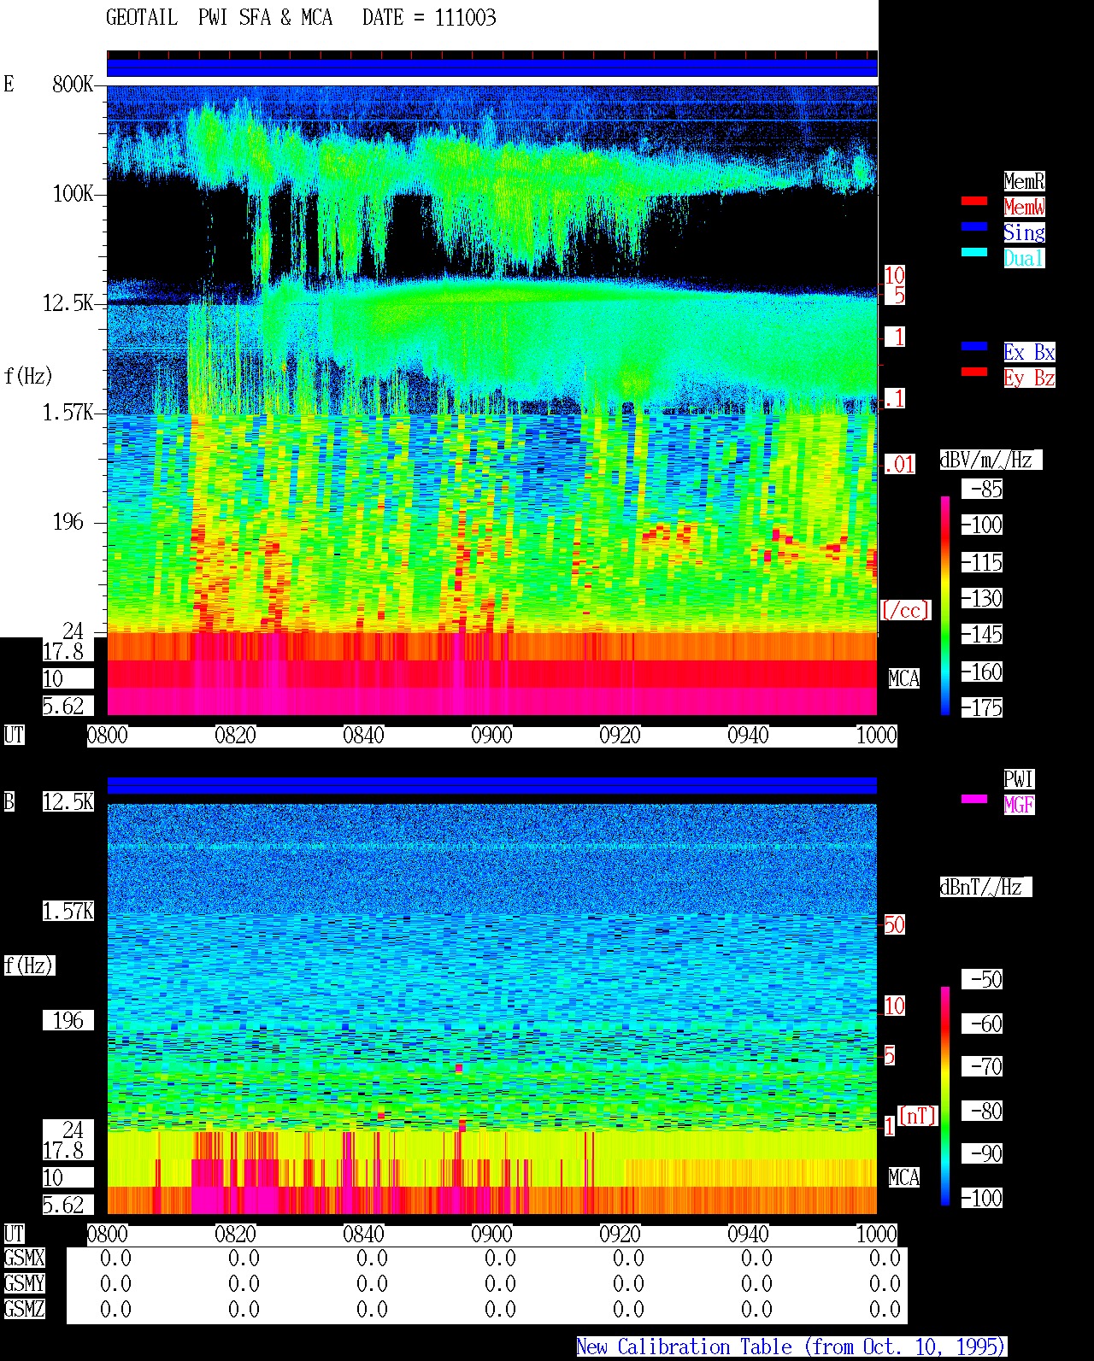Viewport: 1094px width, 1361px height.
Task: Click the blue Ex Bx legend swatch
Action: pos(974,346)
